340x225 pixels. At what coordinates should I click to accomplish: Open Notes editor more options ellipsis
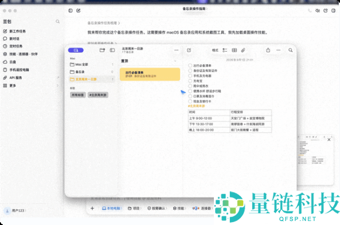click(279, 50)
